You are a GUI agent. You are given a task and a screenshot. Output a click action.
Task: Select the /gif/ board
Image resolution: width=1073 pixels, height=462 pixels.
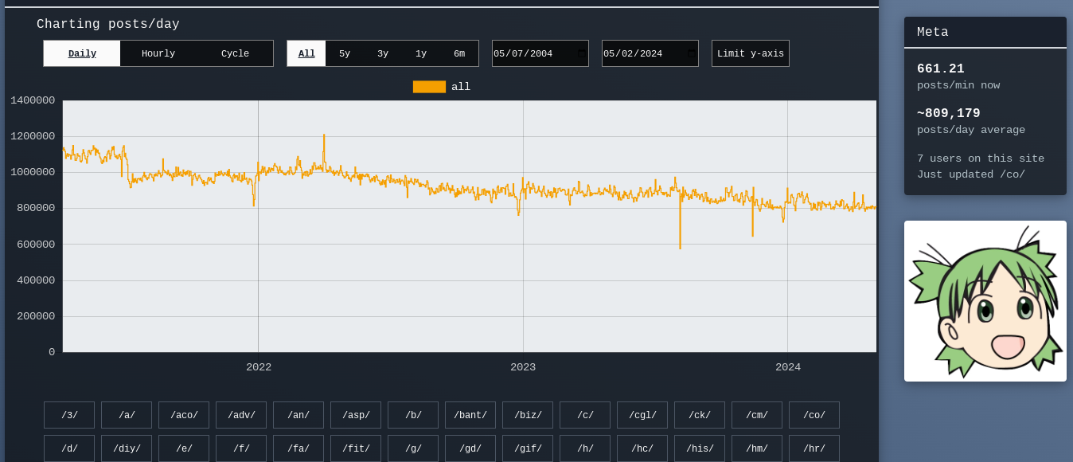coord(528,448)
